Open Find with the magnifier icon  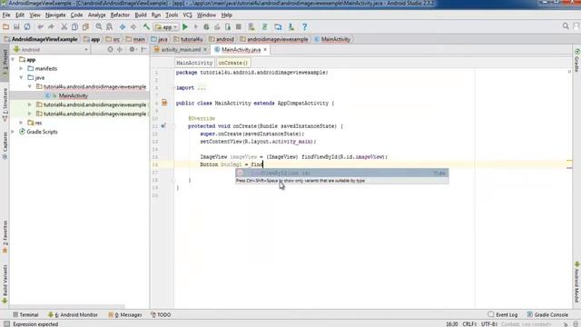(99, 26)
